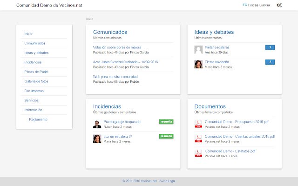Open the Incidencias panel heading
The width and height of the screenshot is (298, 186).
click(107, 106)
